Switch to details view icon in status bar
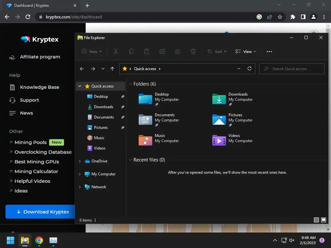The width and height of the screenshot is (331, 248). pyautogui.click(x=316, y=220)
